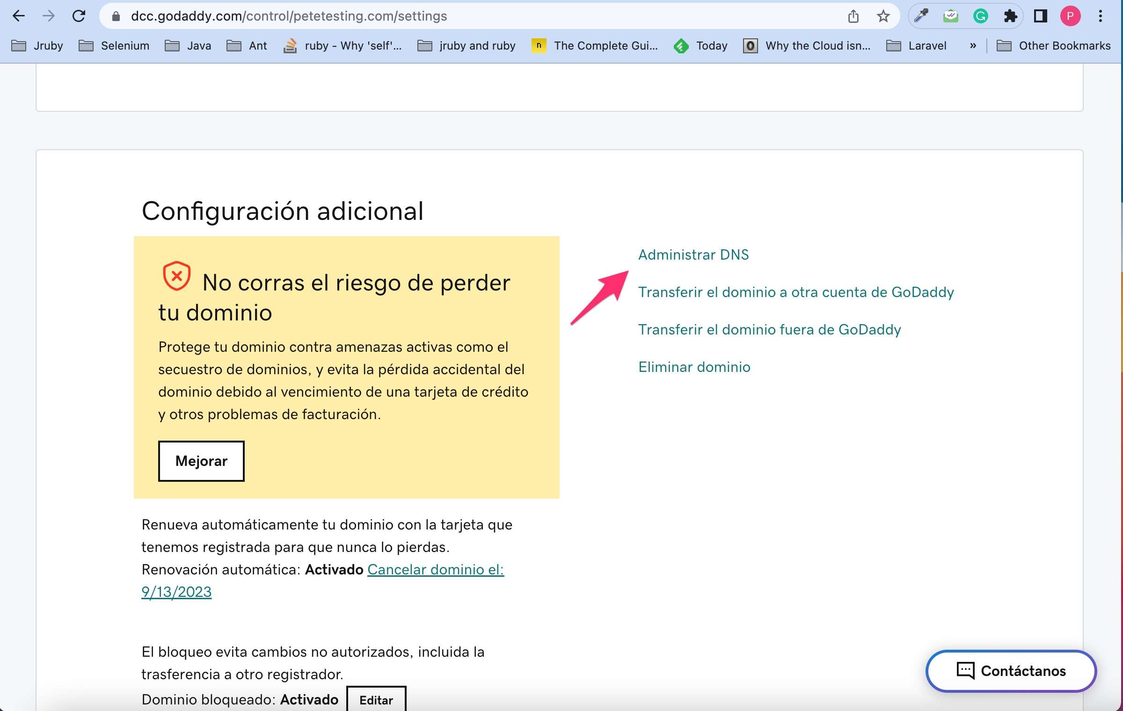
Task: Toggle the browser side panel icon
Action: [x=1040, y=16]
